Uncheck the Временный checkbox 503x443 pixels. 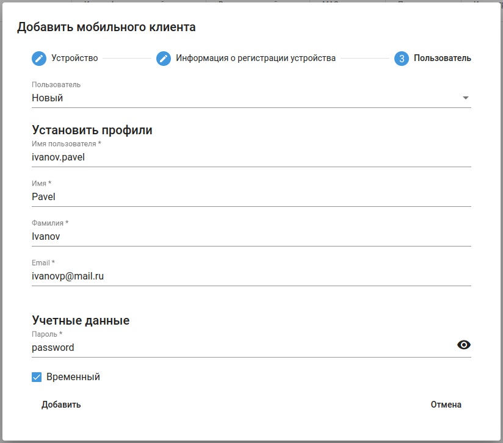tap(37, 377)
